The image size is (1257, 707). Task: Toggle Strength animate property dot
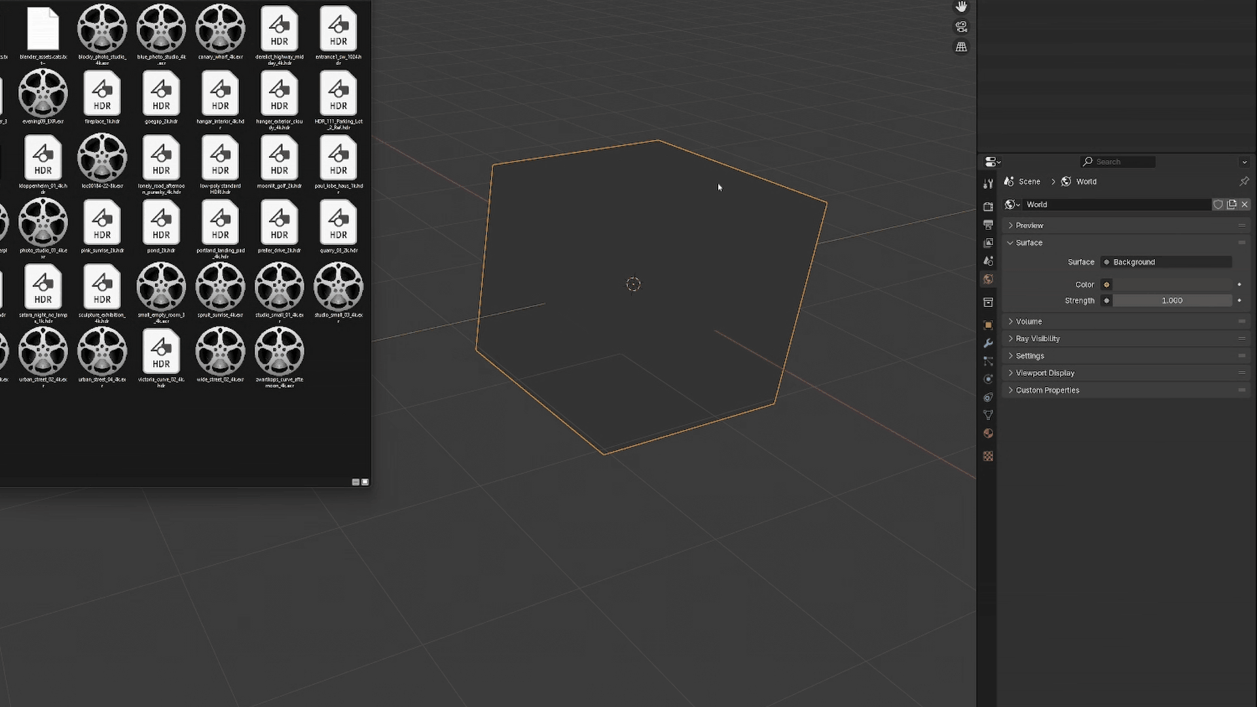[x=1239, y=300]
